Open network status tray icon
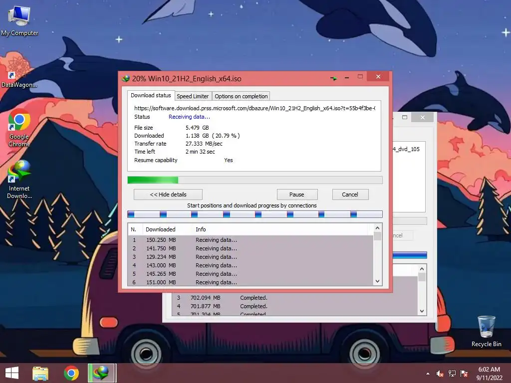 (452, 374)
